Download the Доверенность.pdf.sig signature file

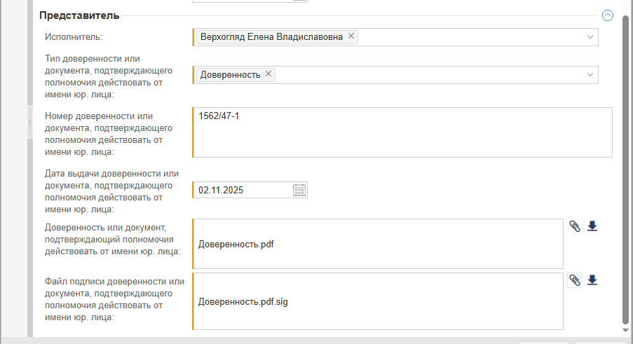point(592,280)
